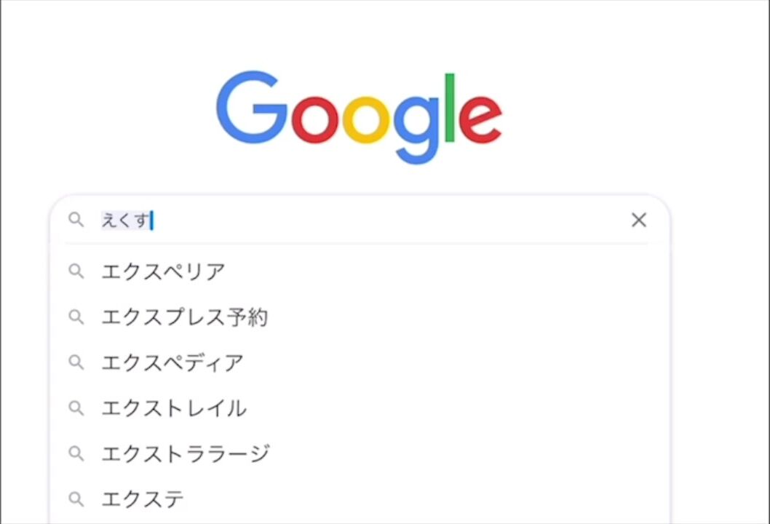Click the typed text えくす in the search box
Image resolution: width=770 pixels, height=524 pixels.
(124, 220)
